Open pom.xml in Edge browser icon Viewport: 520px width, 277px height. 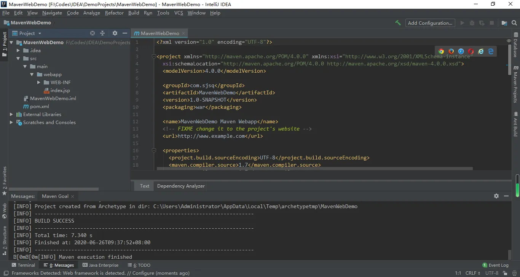[x=491, y=51]
